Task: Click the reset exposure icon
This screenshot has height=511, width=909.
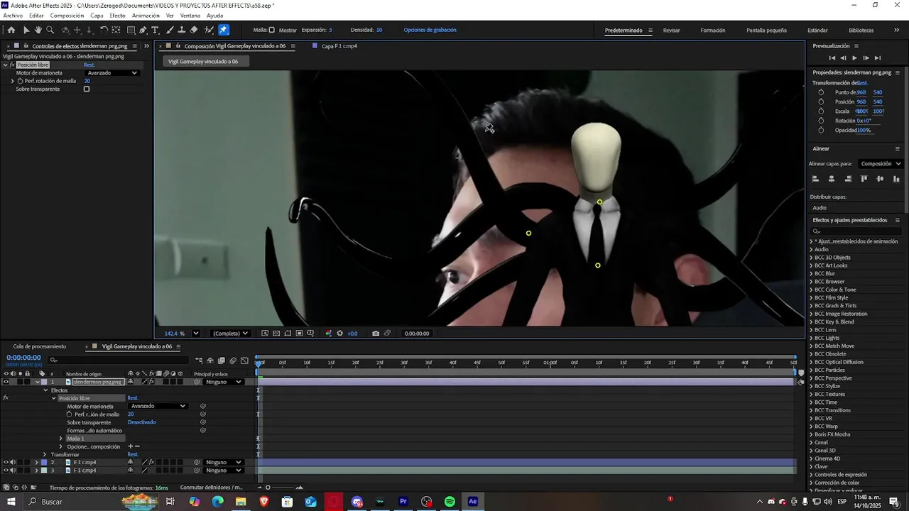Action: (340, 334)
